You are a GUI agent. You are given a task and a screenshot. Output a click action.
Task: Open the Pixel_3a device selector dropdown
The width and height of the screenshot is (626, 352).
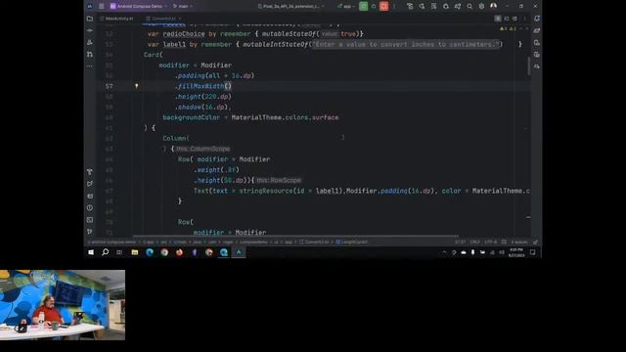[x=291, y=6]
